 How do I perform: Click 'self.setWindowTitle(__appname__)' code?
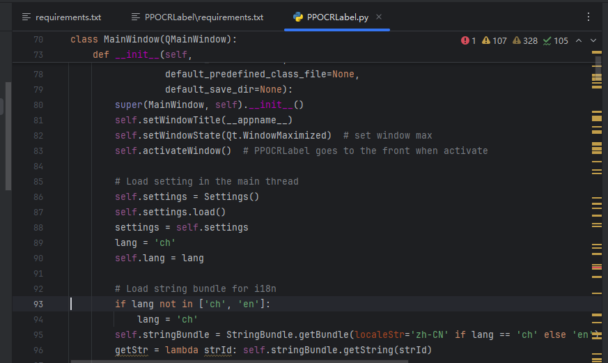pyautogui.click(x=203, y=121)
